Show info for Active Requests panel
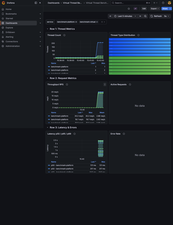 point(130,85)
